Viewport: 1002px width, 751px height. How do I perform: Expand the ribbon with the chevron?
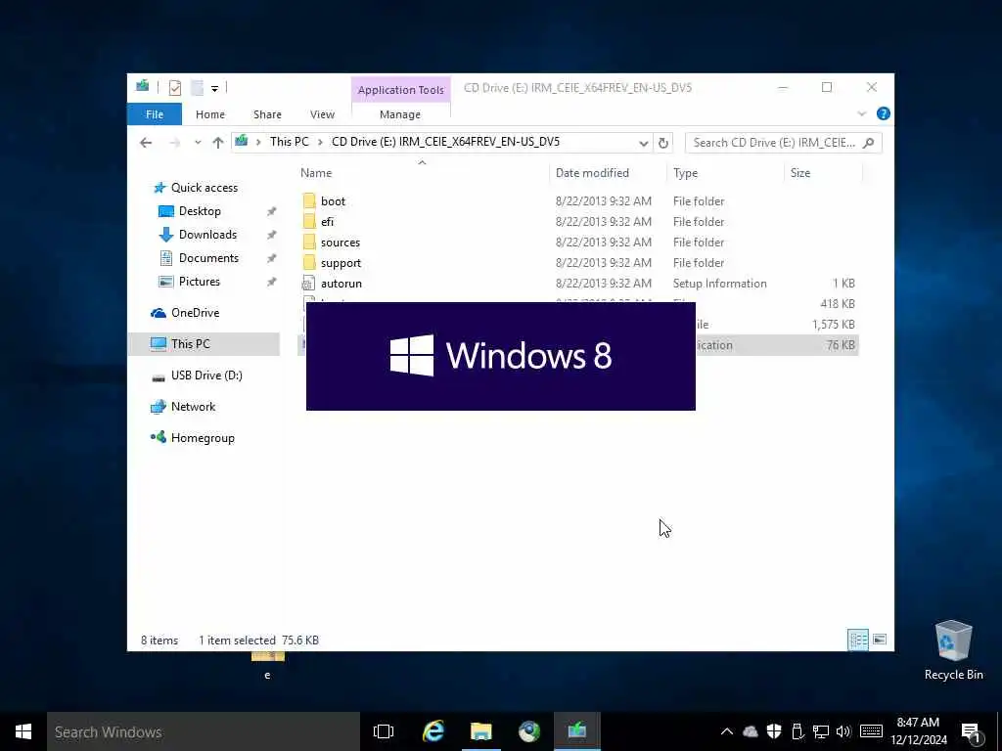click(x=861, y=113)
